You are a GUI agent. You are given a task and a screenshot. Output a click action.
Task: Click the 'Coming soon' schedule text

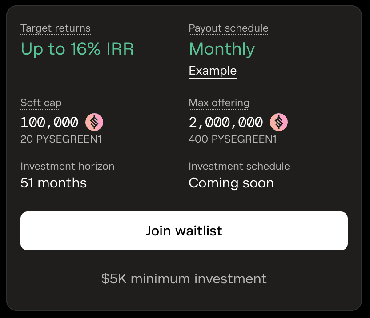coord(231,183)
